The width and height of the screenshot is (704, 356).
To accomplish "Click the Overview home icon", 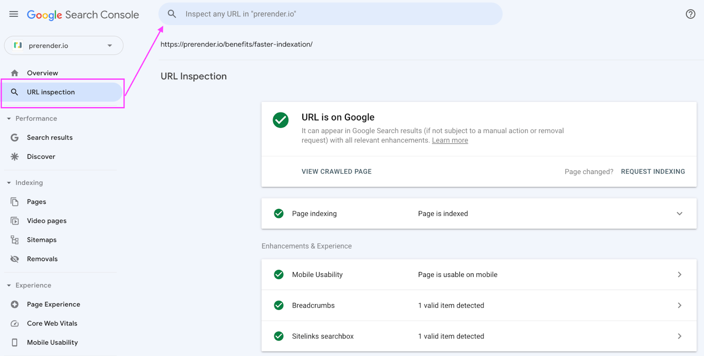I will coord(15,73).
